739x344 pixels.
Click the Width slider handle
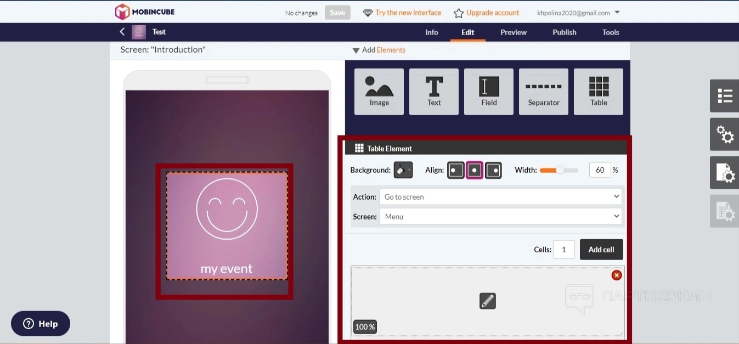[x=560, y=170]
